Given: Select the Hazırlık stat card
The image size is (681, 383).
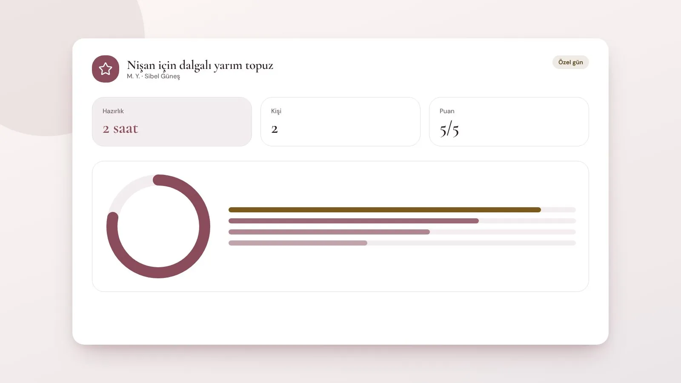Looking at the screenshot, I should click(x=172, y=122).
